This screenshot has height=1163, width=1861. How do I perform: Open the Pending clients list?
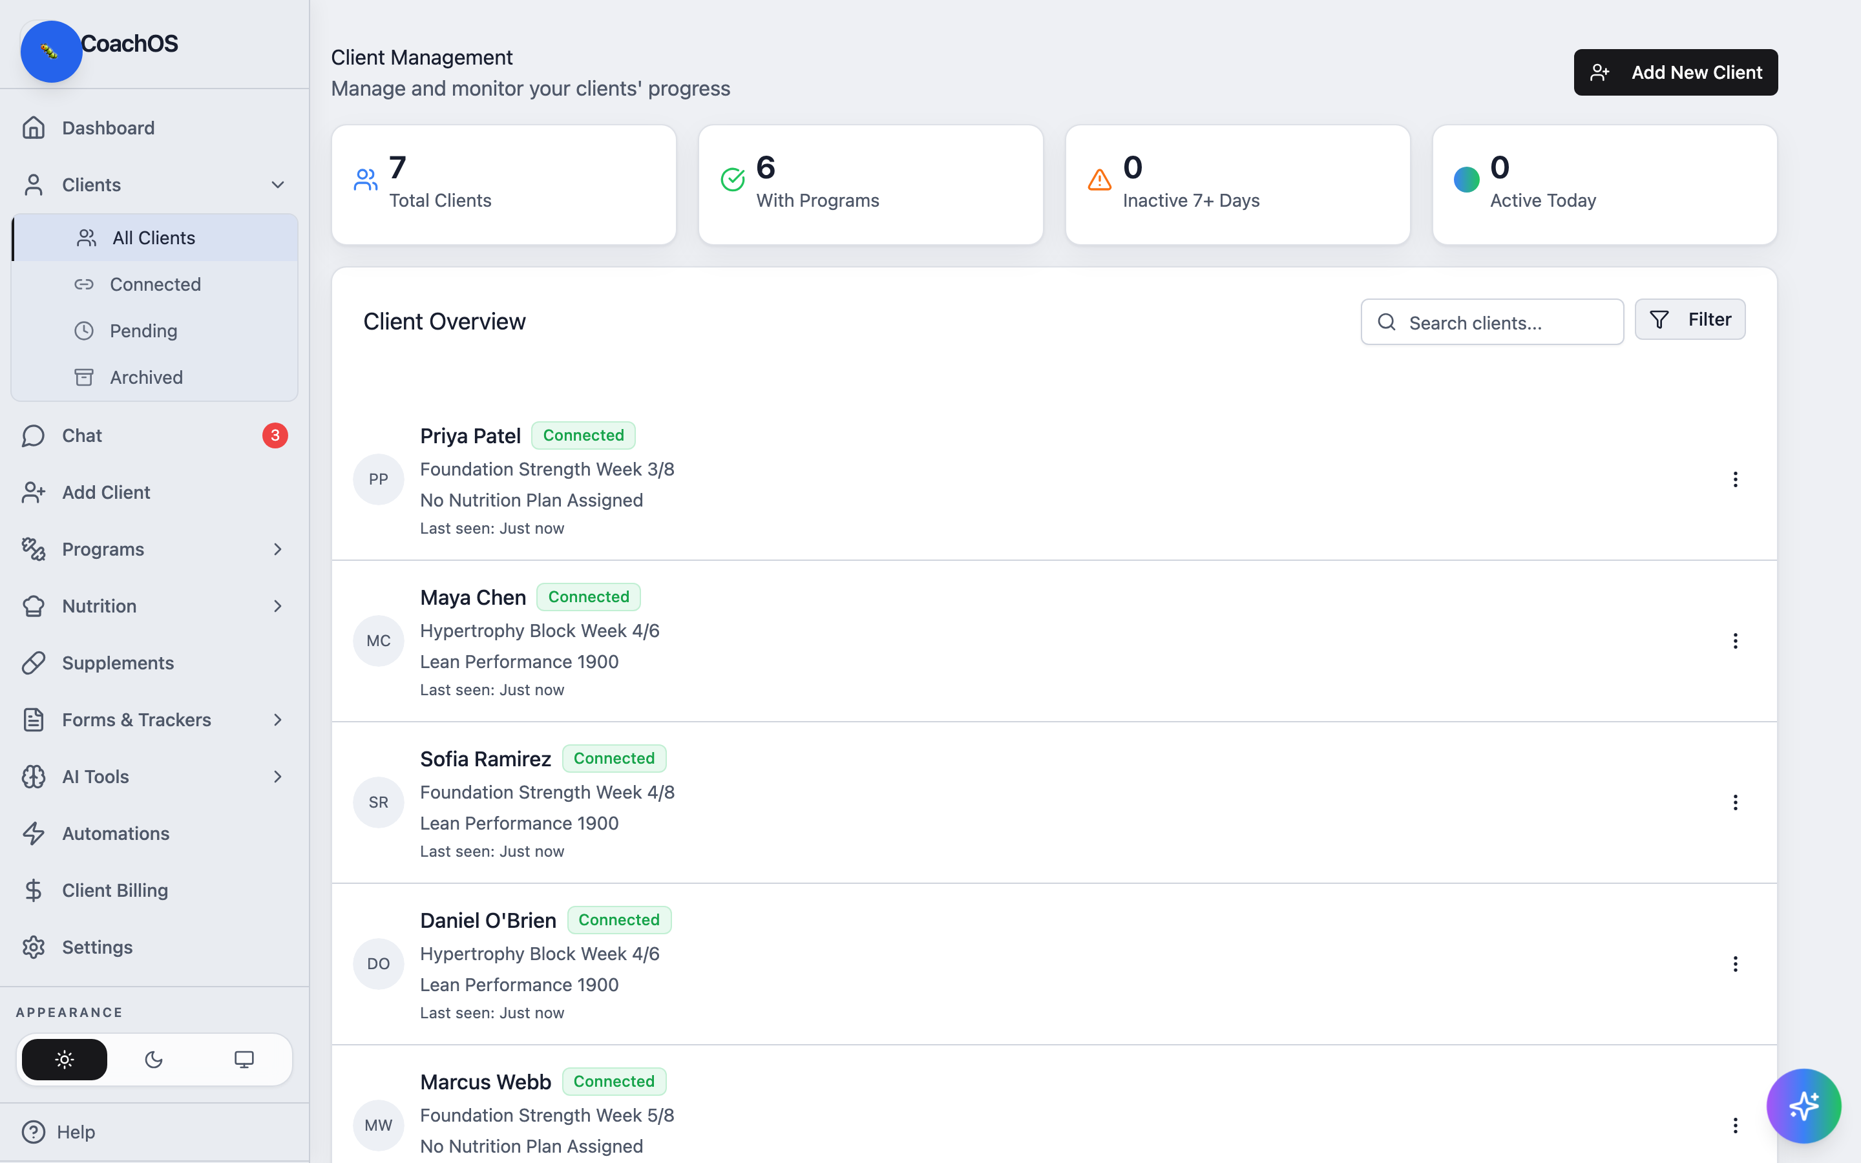(x=155, y=331)
